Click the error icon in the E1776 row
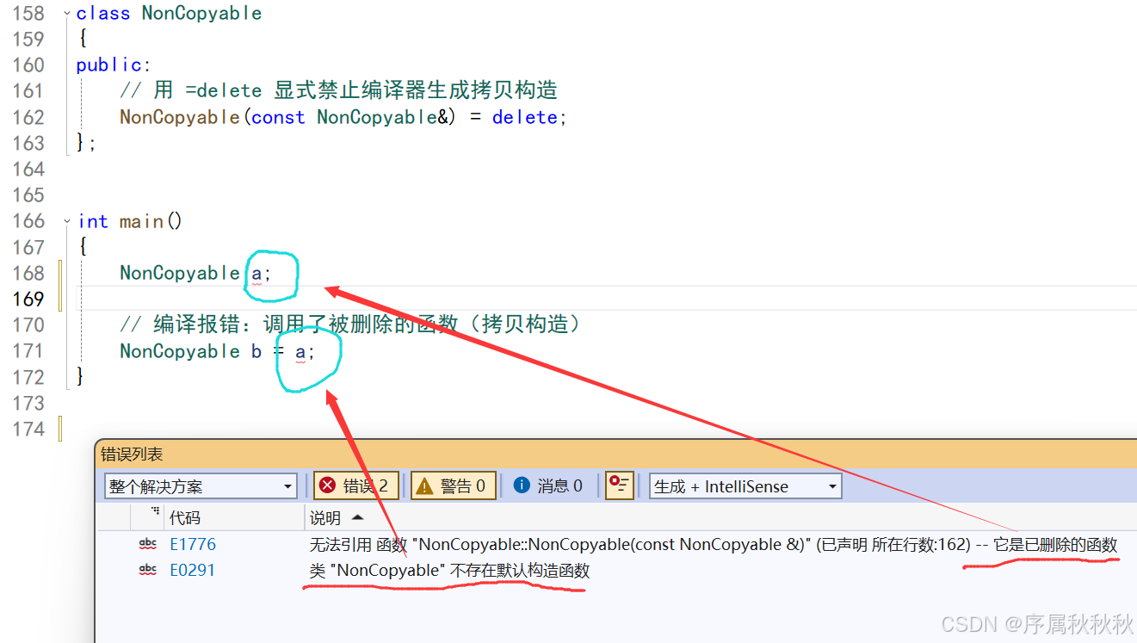 148,544
